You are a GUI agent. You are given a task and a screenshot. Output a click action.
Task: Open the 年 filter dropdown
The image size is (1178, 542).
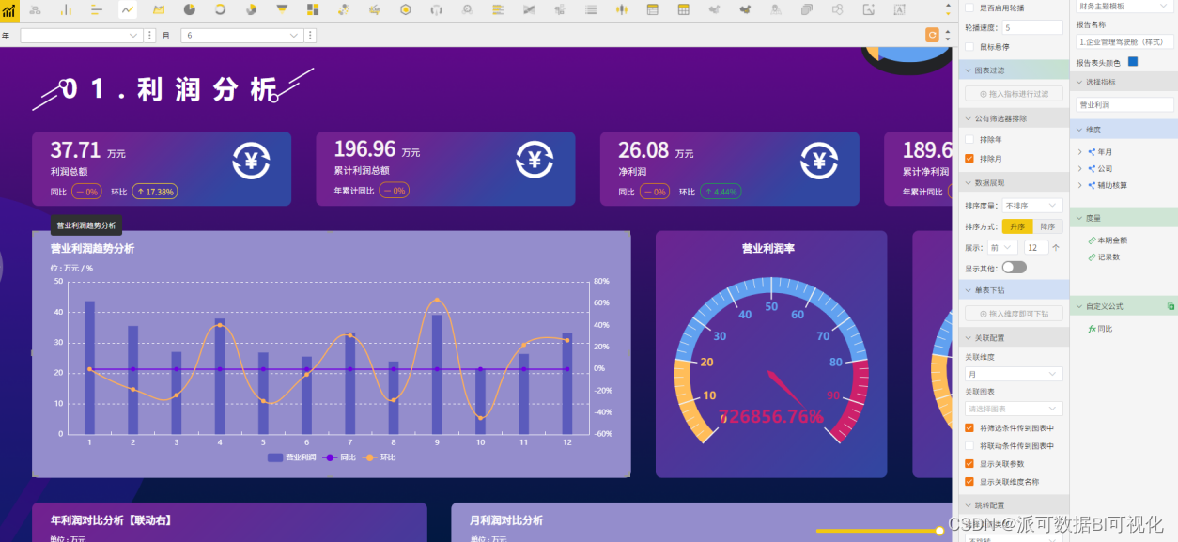coord(81,35)
